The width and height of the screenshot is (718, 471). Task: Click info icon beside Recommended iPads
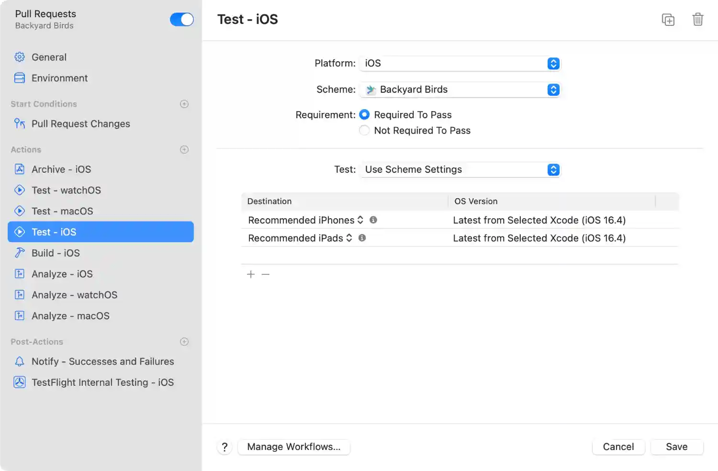(x=362, y=238)
